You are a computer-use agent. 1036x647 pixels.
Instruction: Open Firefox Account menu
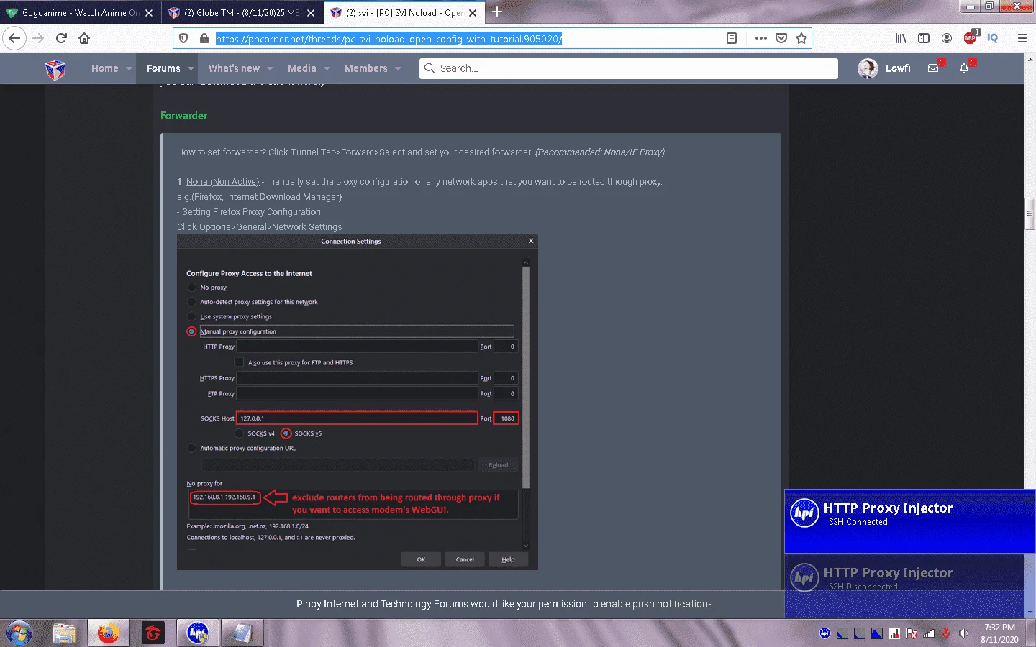point(947,38)
